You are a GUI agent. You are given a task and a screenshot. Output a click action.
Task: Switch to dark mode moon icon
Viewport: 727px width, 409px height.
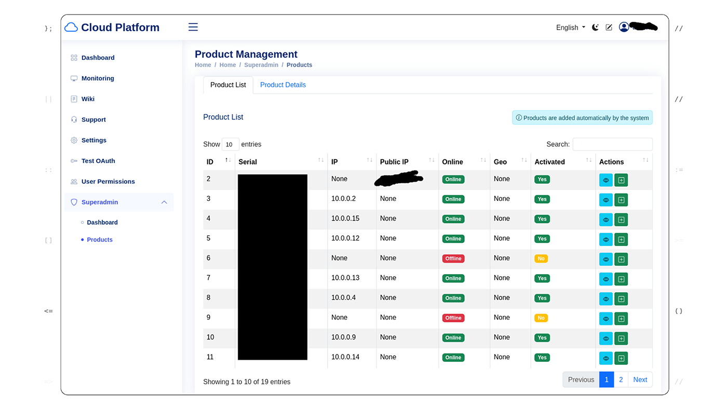(x=595, y=28)
